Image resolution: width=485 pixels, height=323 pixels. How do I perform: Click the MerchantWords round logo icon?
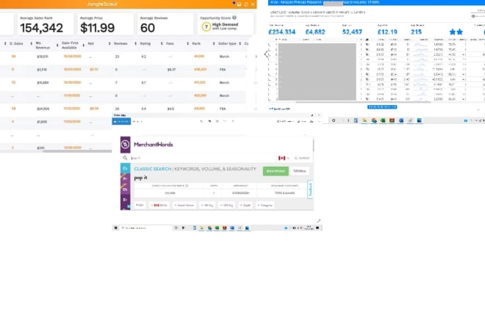pyautogui.click(x=125, y=145)
